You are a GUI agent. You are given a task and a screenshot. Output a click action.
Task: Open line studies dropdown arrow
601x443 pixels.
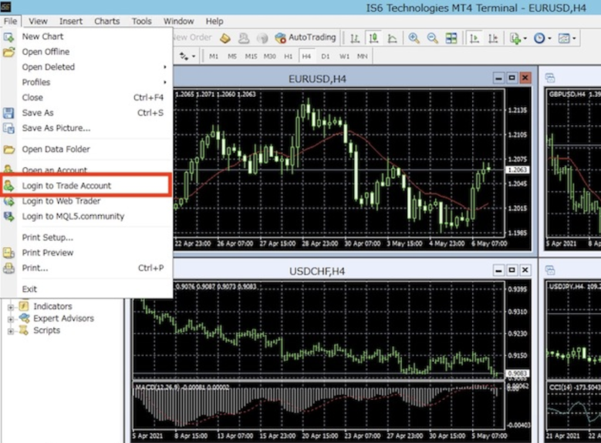click(194, 56)
